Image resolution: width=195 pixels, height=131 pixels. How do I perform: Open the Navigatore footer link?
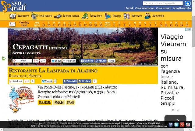click(129, 123)
